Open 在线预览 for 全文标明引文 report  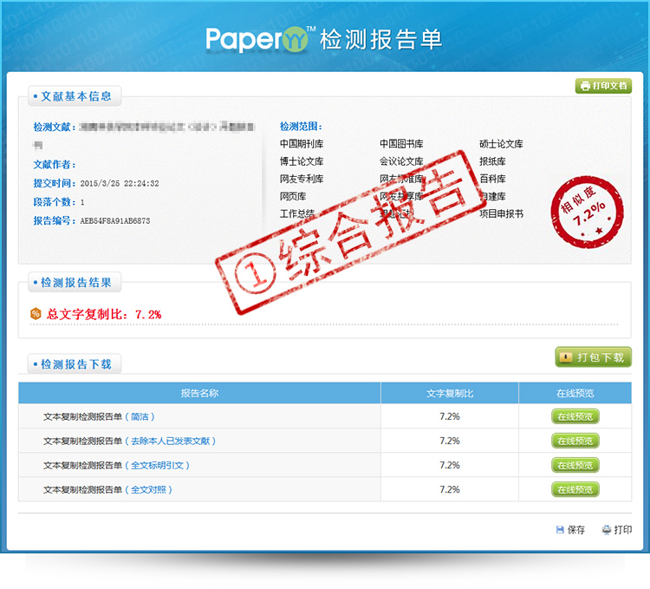(x=575, y=466)
